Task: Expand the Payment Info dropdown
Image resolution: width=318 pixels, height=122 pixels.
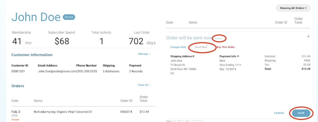Action: coord(229,56)
